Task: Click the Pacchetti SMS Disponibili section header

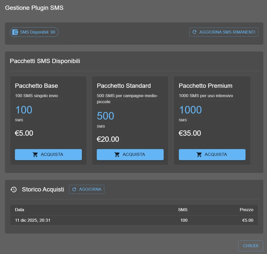Action: (45, 61)
